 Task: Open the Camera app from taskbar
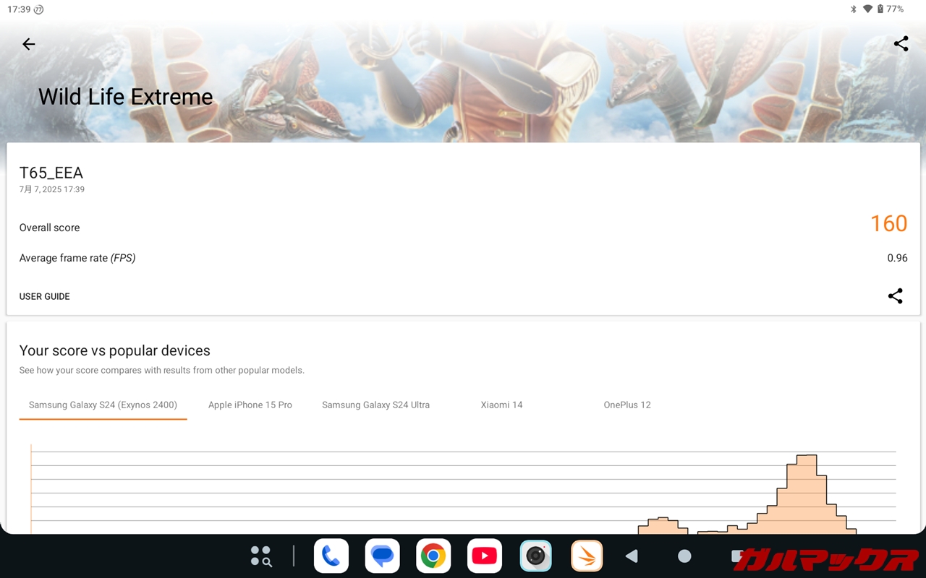(x=535, y=556)
